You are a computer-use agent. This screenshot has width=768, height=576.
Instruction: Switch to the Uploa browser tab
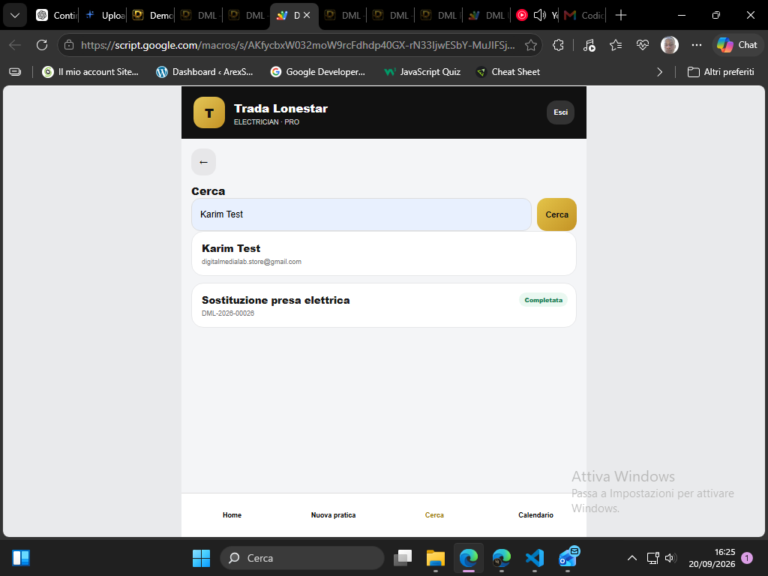coord(103,15)
